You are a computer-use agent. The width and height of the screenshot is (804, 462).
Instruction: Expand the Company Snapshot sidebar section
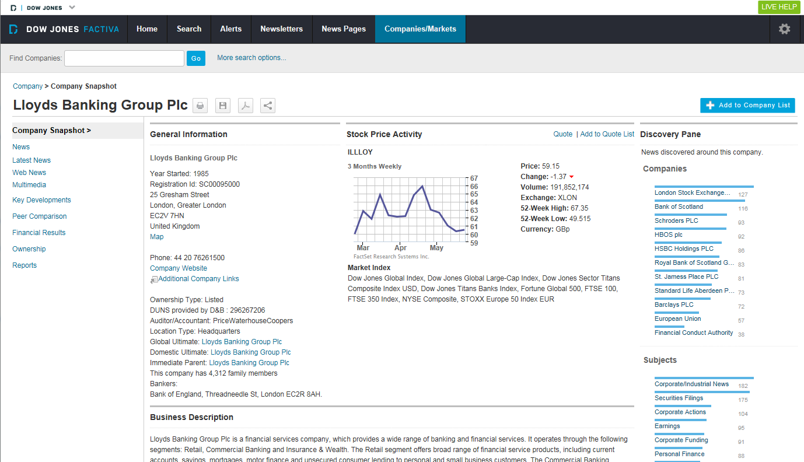(51, 131)
